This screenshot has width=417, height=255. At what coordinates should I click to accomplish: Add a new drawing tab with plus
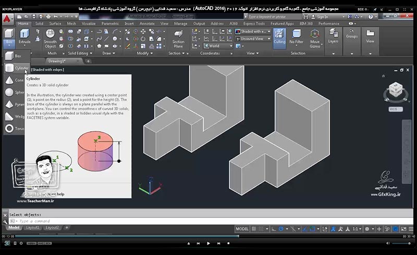pos(88,61)
